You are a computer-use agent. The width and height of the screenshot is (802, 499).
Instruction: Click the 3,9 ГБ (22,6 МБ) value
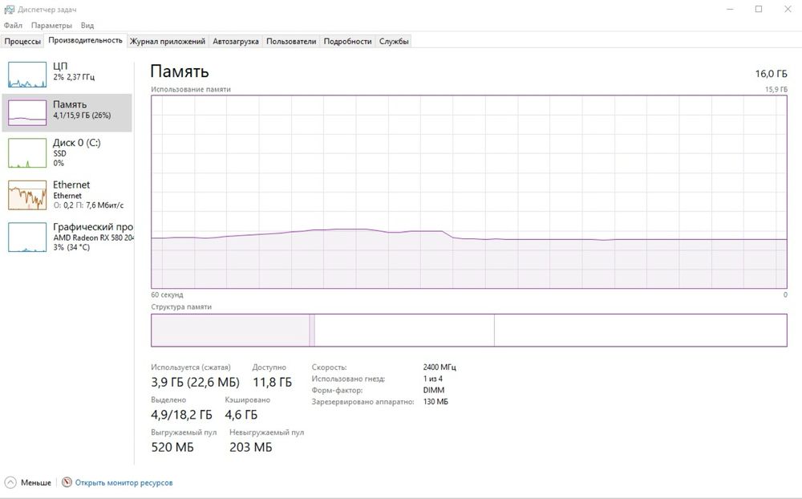[x=195, y=383]
